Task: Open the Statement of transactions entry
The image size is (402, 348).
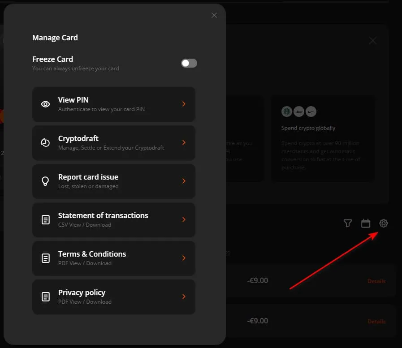Action: point(114,220)
